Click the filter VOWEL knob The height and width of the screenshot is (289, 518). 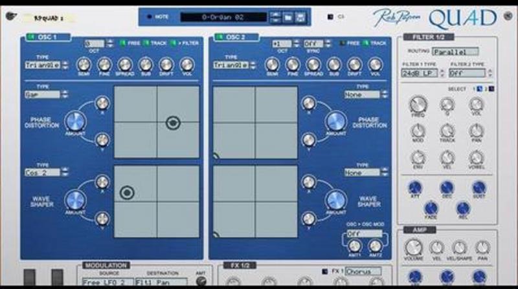(x=477, y=158)
